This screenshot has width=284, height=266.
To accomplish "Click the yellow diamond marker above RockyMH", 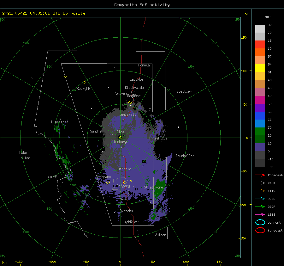I will coord(84,83).
